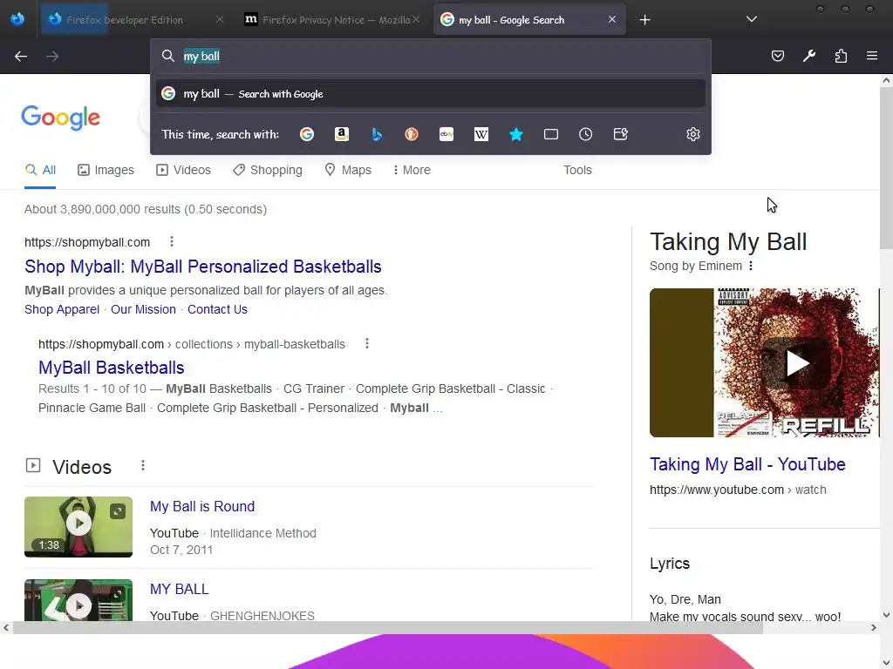Search History using the clock icon
The image size is (893, 669).
point(585,134)
